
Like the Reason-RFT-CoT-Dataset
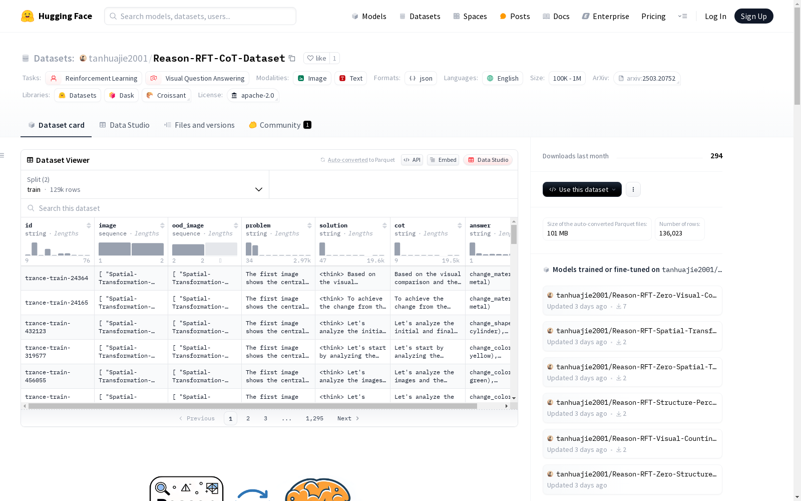click(316, 58)
